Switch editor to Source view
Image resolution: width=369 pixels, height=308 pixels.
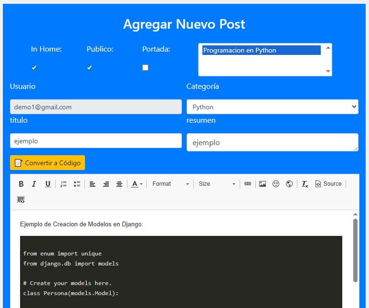pyautogui.click(x=328, y=184)
